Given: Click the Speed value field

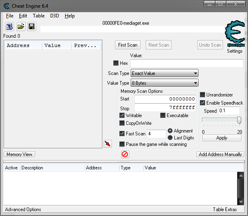Looking at the screenshot, I should point(229,111).
